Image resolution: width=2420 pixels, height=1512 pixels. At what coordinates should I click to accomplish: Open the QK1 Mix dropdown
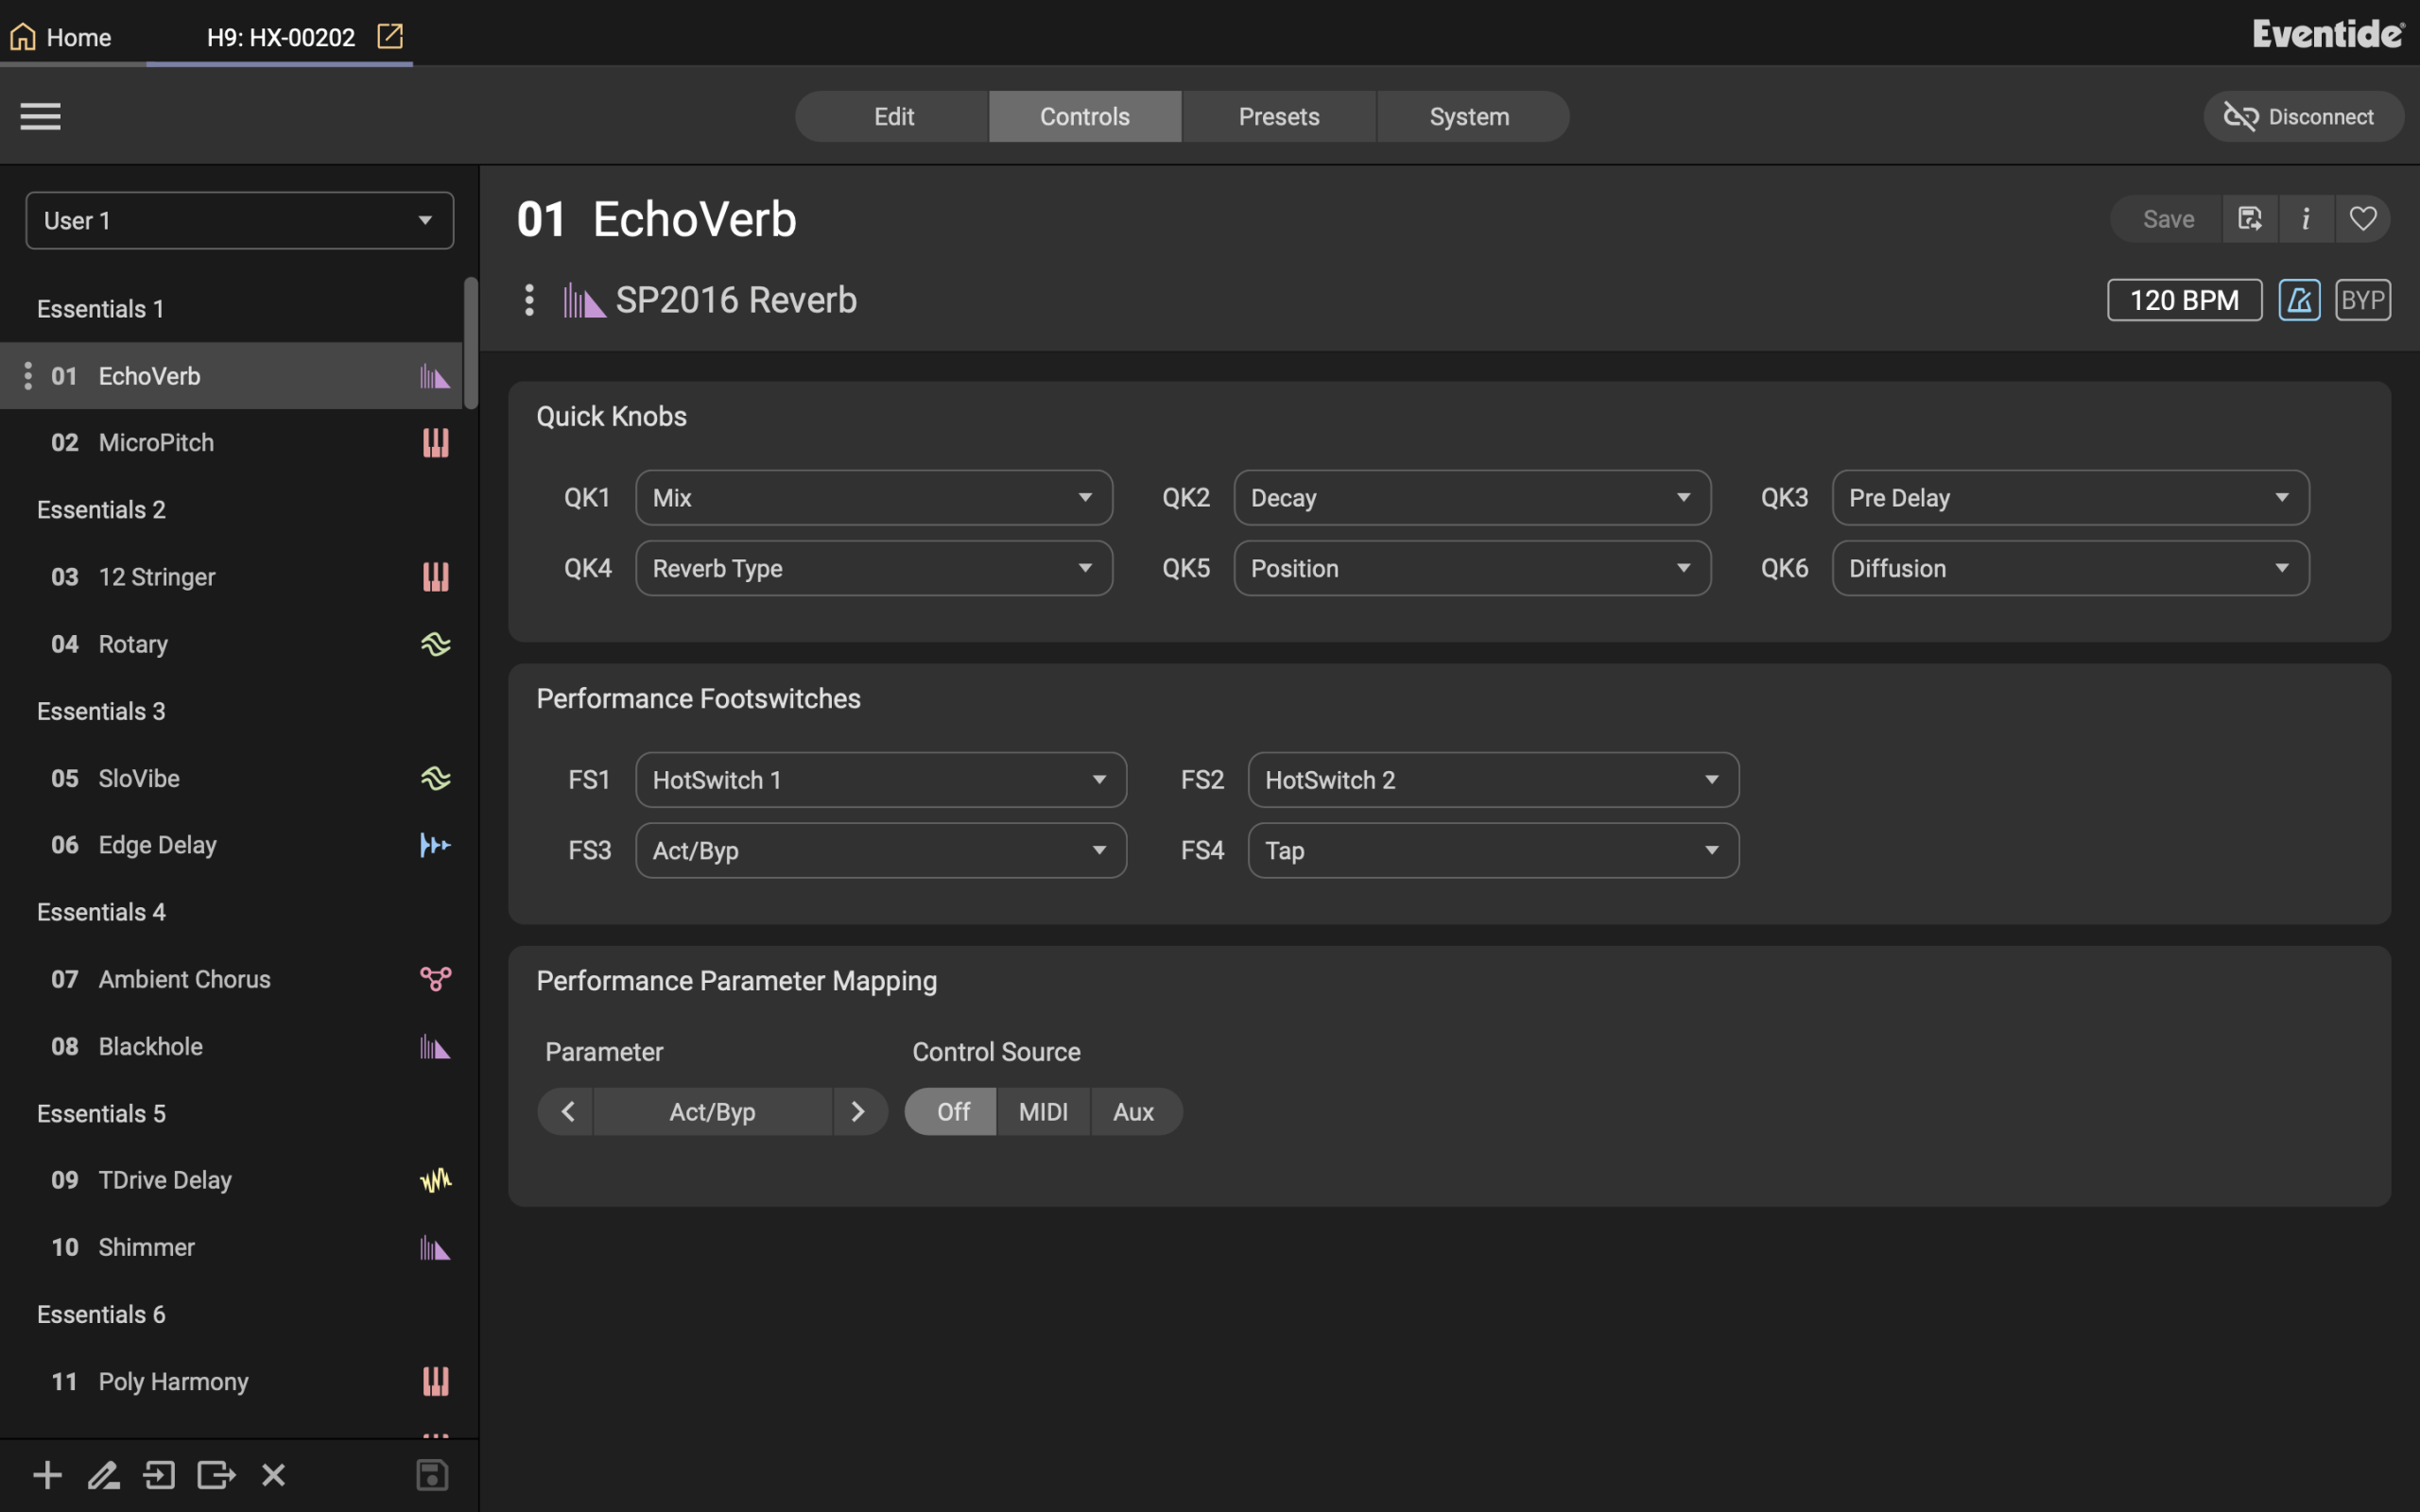point(874,497)
